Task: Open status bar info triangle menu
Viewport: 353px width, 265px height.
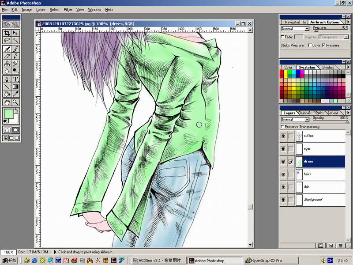Action: click(x=55, y=252)
